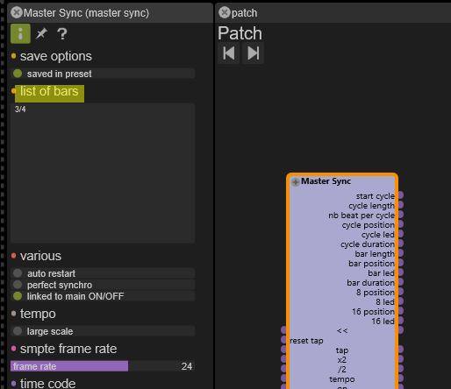Disable linked to main ON/OFF toggle
The image size is (451, 389).
pos(103,296)
